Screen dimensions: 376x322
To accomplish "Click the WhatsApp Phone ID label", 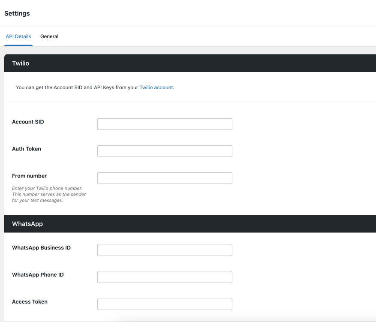I will click(x=38, y=275).
